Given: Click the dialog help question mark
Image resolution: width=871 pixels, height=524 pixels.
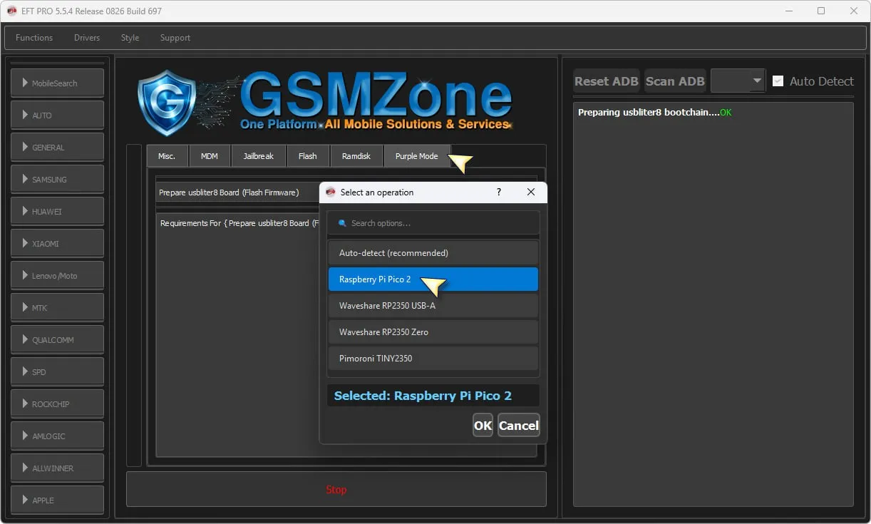Looking at the screenshot, I should point(498,192).
